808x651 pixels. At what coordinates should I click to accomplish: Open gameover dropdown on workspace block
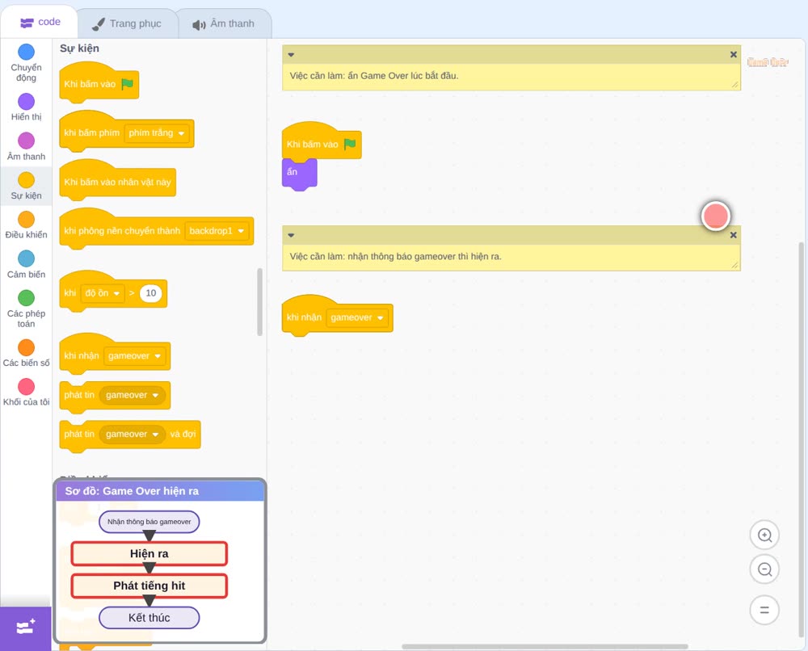click(x=357, y=317)
